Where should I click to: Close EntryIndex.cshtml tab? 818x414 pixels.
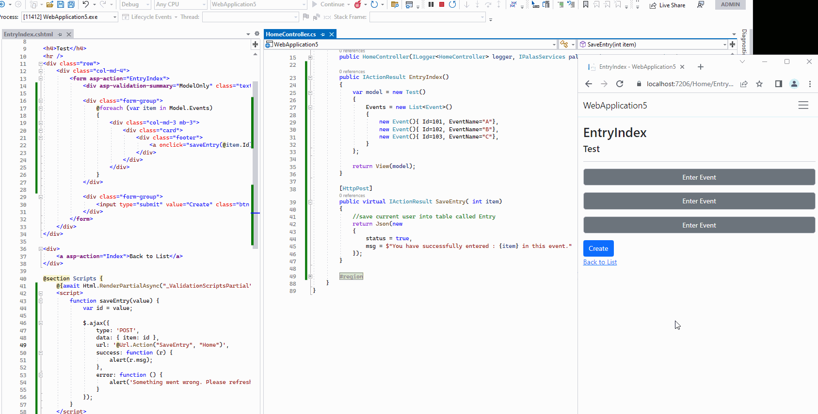click(x=69, y=34)
